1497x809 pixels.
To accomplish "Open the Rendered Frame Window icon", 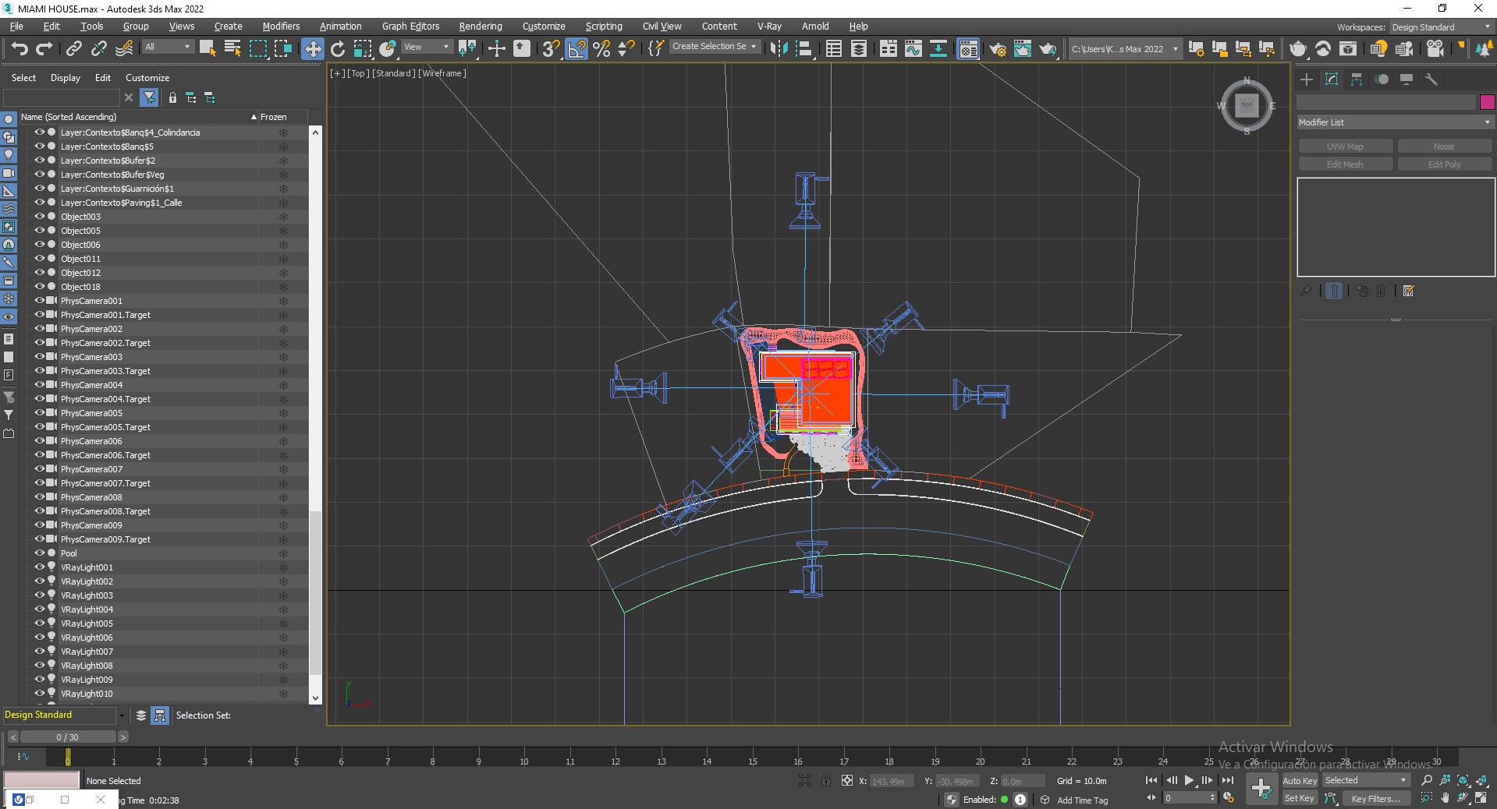I will (x=1023, y=49).
